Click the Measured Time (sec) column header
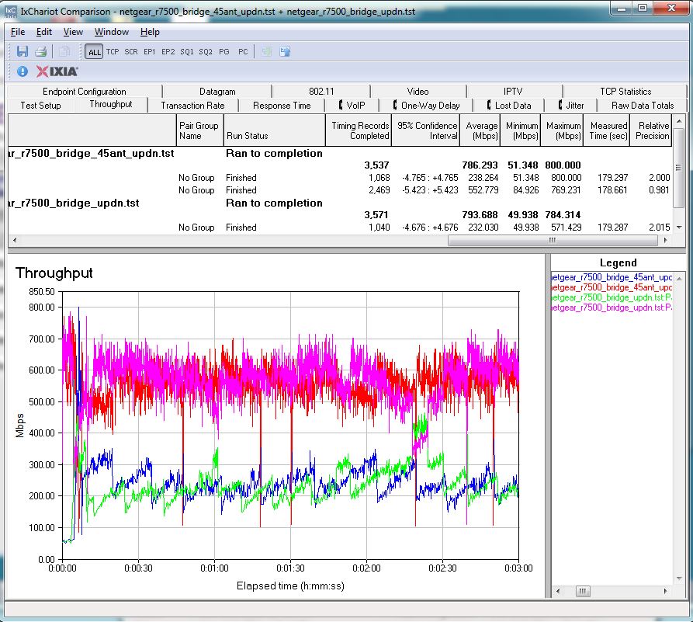Screen dimensions: 693x622 coord(606,130)
